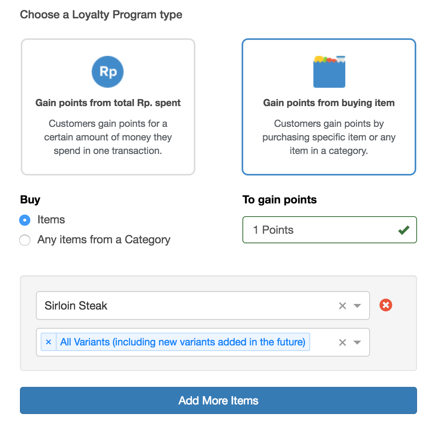
Task: Expand the variants dropdown
Action: pyautogui.click(x=357, y=342)
